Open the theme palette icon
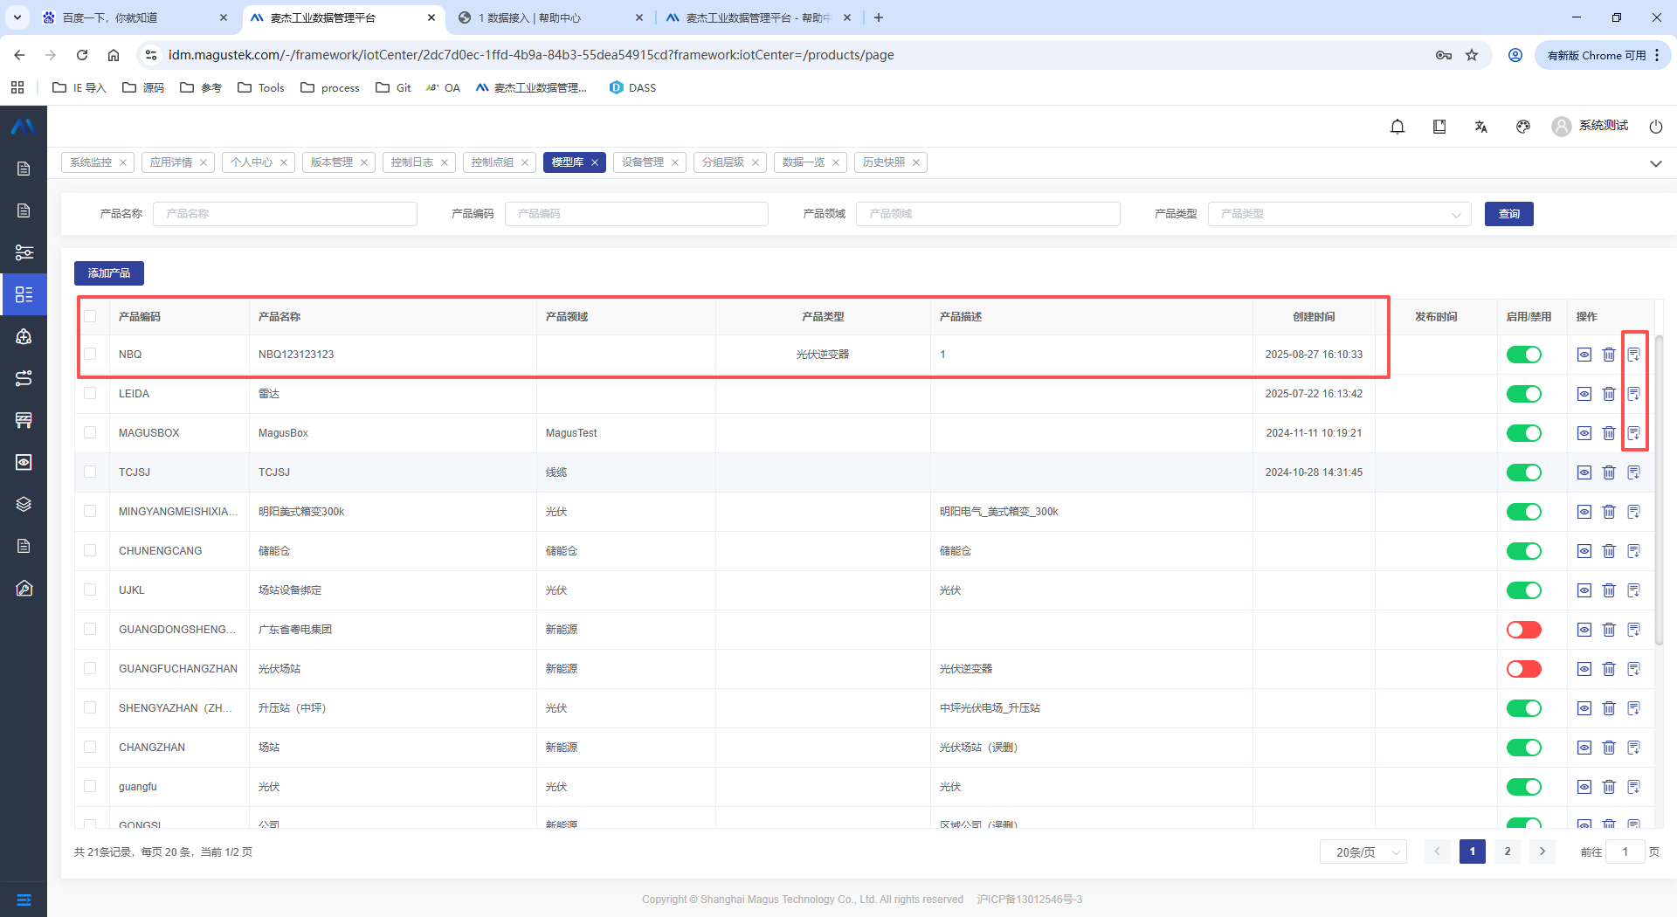 [x=1523, y=127]
